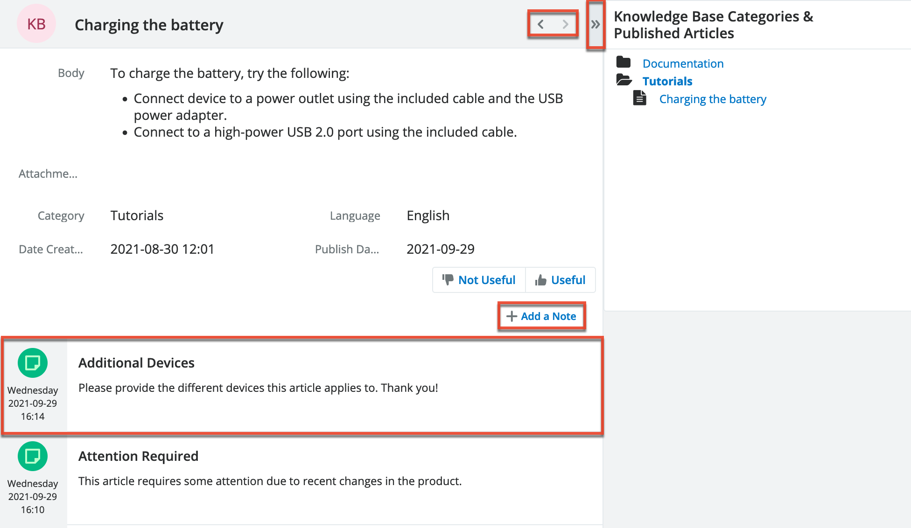Go to next record with right chevron
The image size is (911, 528).
[565, 24]
